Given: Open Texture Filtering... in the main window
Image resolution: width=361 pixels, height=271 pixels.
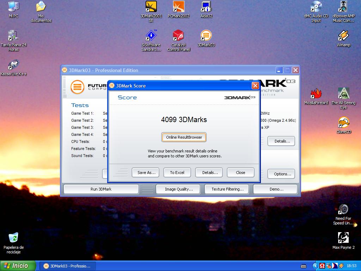Looking at the screenshot, I should (227, 189).
